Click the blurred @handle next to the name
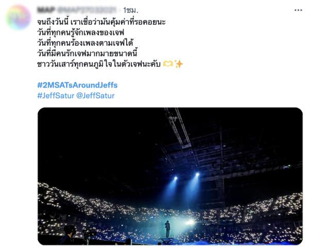Viewport: 309px width, 248px height. pyautogui.click(x=85, y=10)
